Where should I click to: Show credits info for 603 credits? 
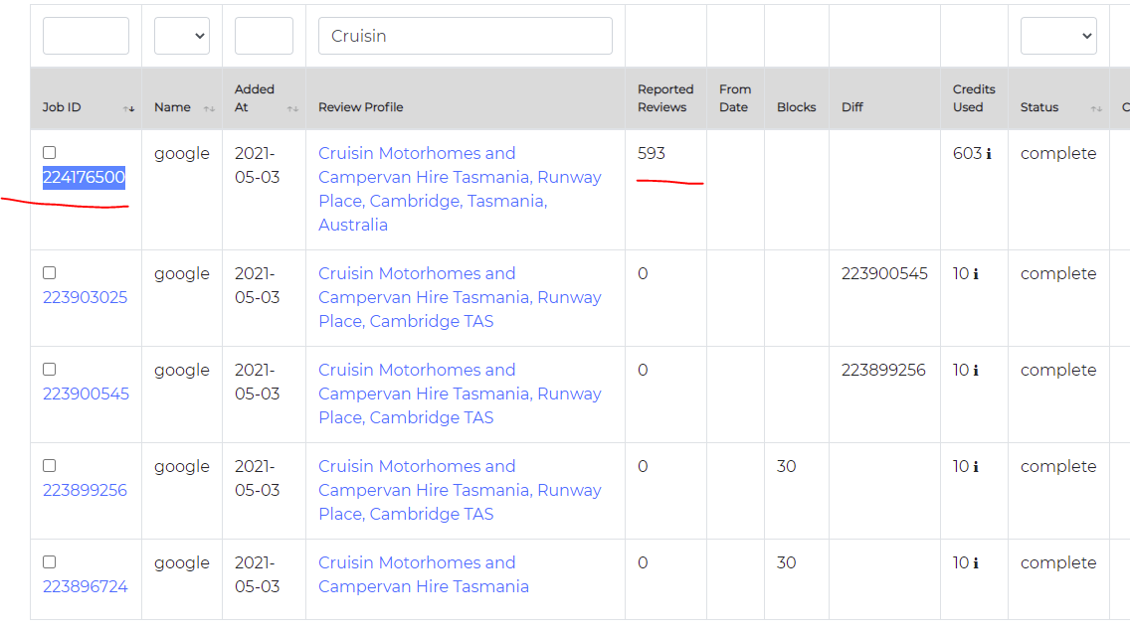pyautogui.click(x=989, y=153)
